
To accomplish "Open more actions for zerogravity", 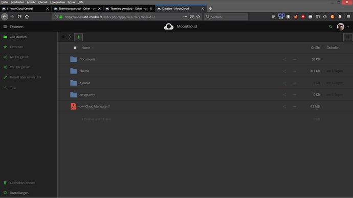I will coord(295,95).
